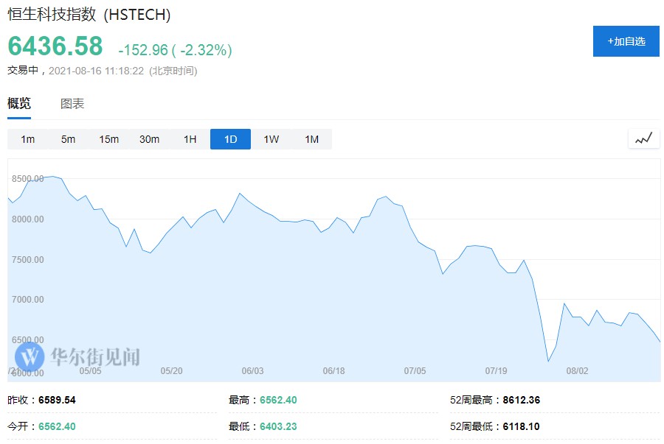664x444 pixels.
Task: Switch to 1W weekly interval
Action: pyautogui.click(x=271, y=139)
